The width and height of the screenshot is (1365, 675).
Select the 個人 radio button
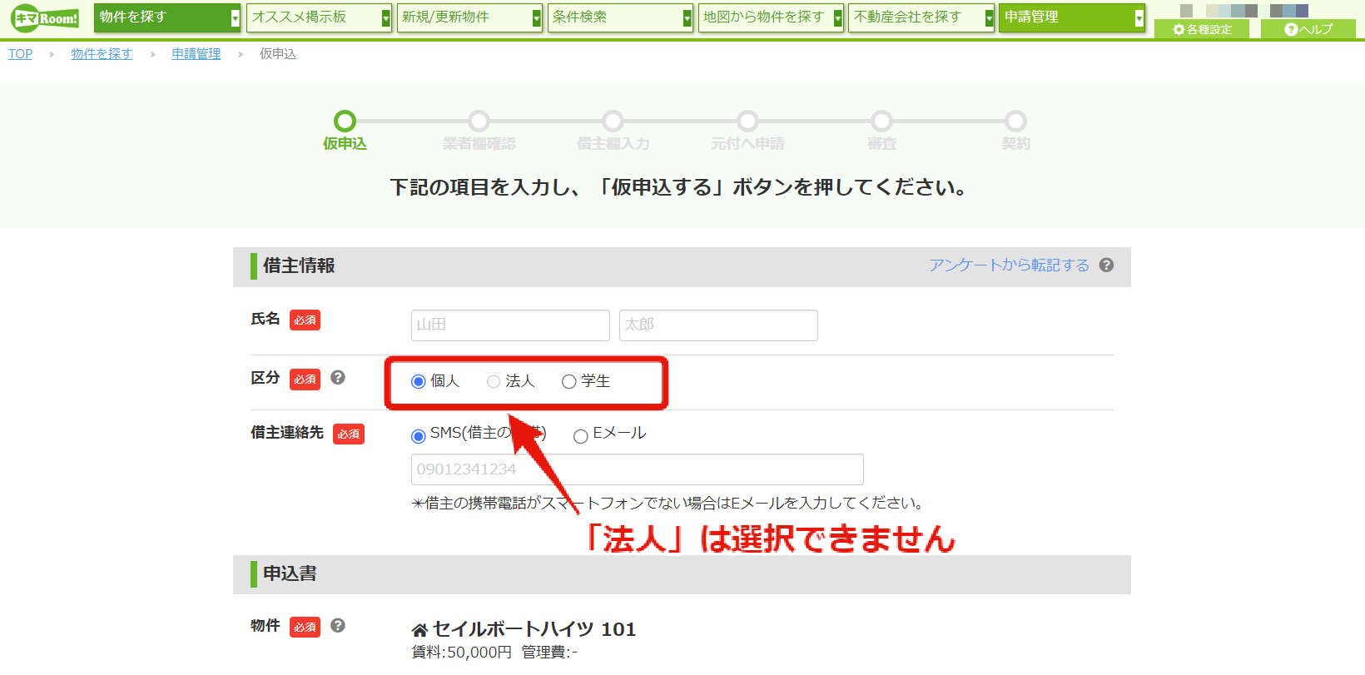pyautogui.click(x=419, y=382)
